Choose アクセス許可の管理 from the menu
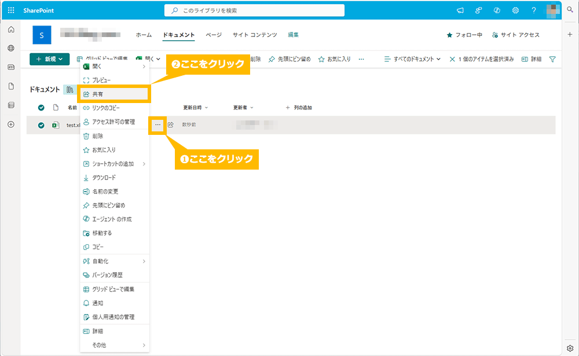Viewport: 579px width, 356px height. coord(115,122)
